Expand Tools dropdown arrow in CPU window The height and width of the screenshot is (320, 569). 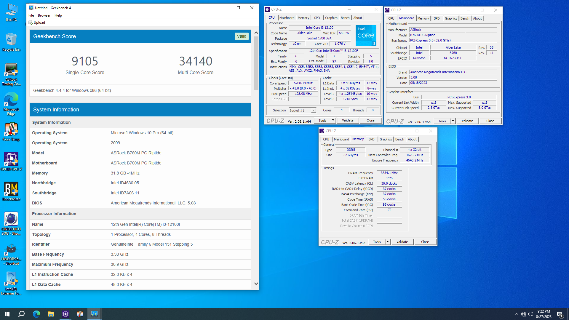(x=333, y=120)
